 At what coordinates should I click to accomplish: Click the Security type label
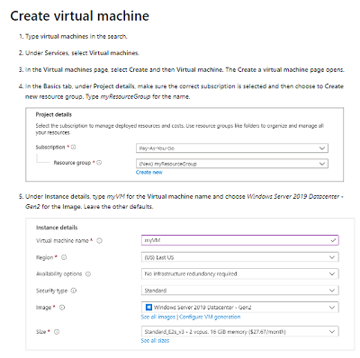(x=51, y=291)
